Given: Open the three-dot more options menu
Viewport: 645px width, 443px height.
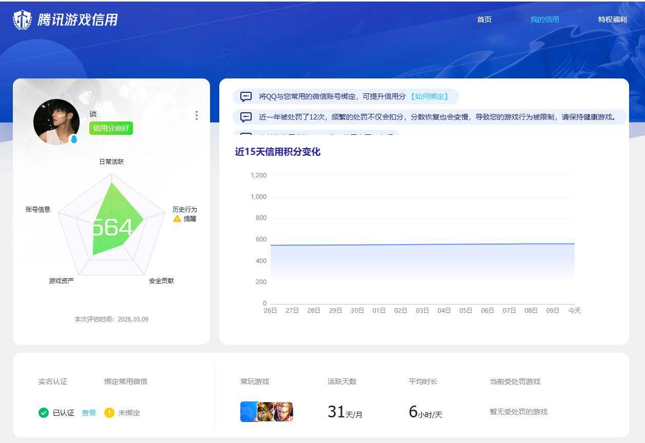Looking at the screenshot, I should click(196, 115).
